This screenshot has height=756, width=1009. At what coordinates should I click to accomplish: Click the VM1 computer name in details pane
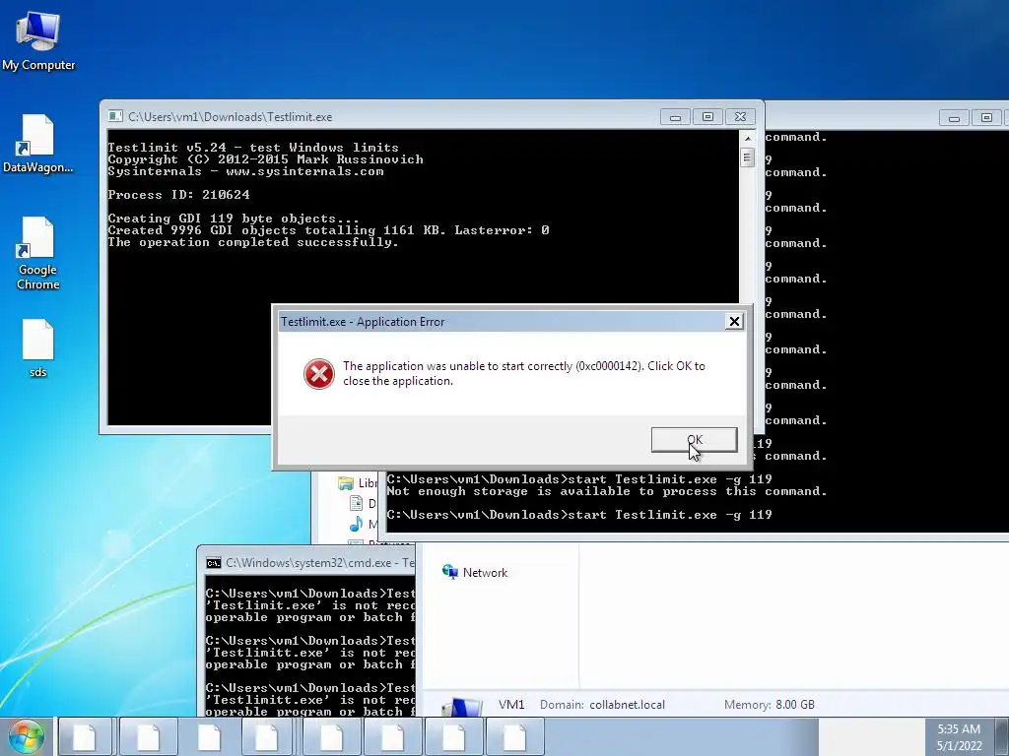(511, 705)
